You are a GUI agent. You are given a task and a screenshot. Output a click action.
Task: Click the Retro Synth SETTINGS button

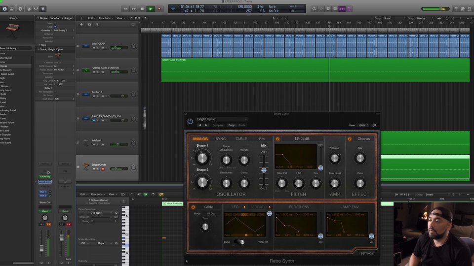pos(367,253)
